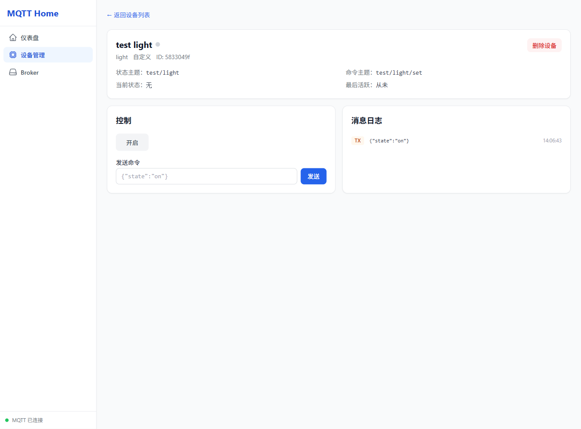Focus the 发送命令 input field

(x=206, y=176)
